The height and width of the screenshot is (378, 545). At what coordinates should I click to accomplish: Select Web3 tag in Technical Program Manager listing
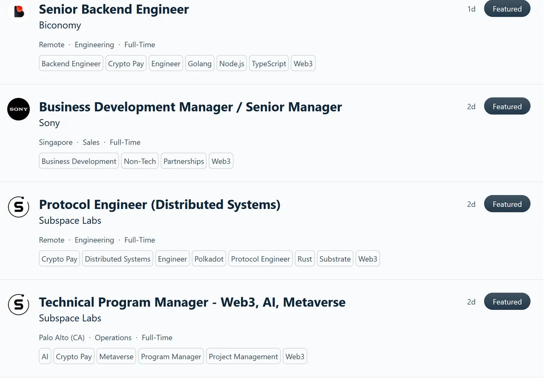point(295,357)
